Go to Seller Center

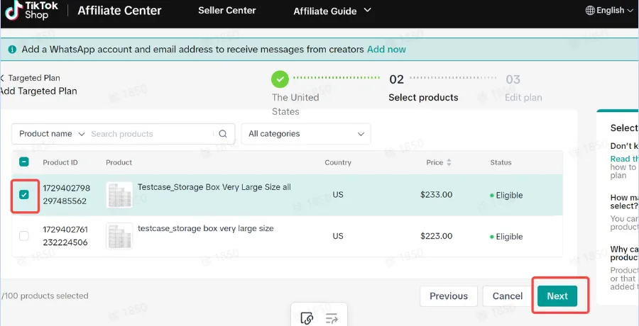pyautogui.click(x=227, y=11)
